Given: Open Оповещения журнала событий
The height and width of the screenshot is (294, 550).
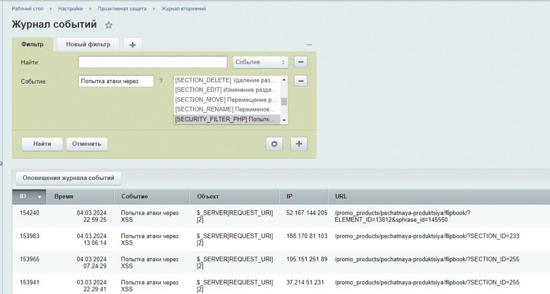Looking at the screenshot, I should tap(68, 178).
